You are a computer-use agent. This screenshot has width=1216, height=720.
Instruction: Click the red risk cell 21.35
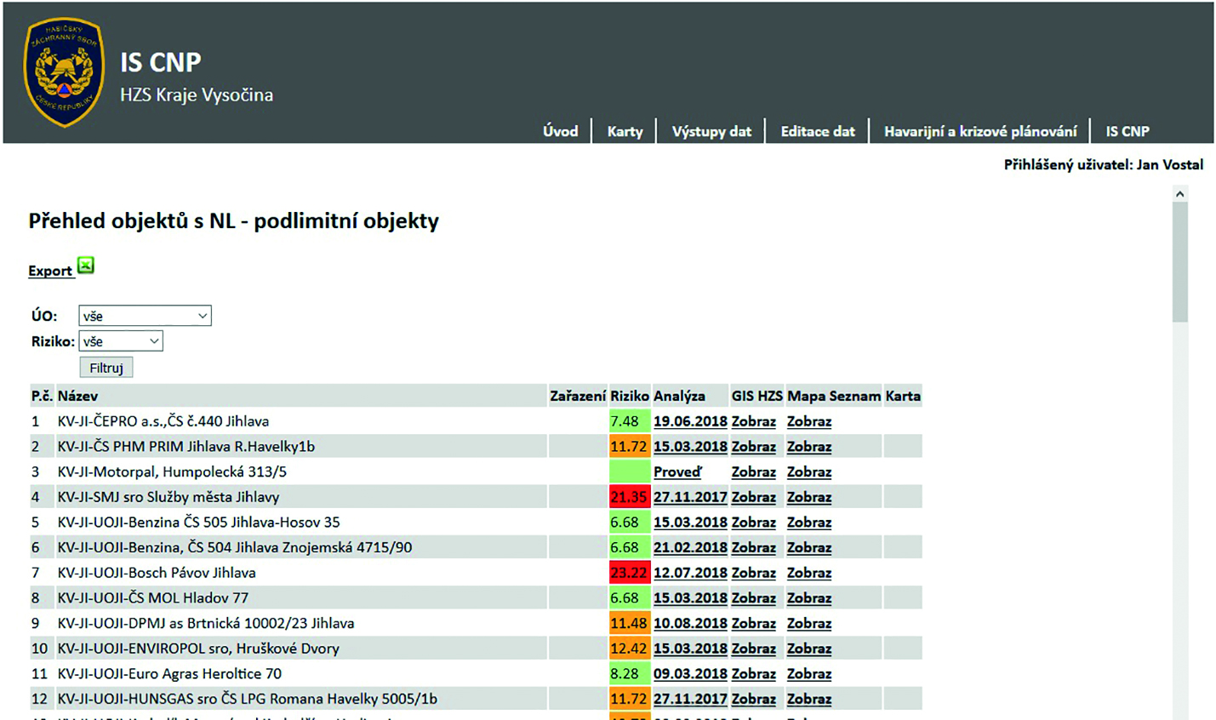click(630, 497)
